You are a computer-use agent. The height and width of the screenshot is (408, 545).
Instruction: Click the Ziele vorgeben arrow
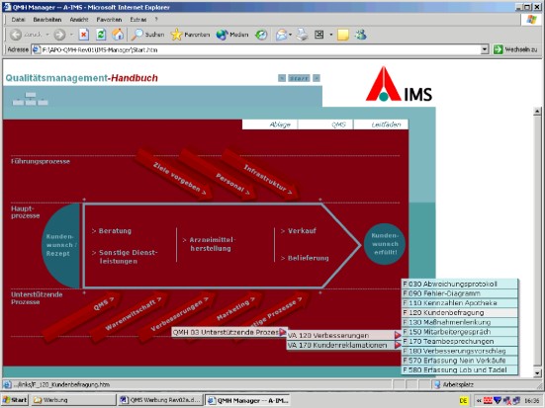[x=175, y=175]
